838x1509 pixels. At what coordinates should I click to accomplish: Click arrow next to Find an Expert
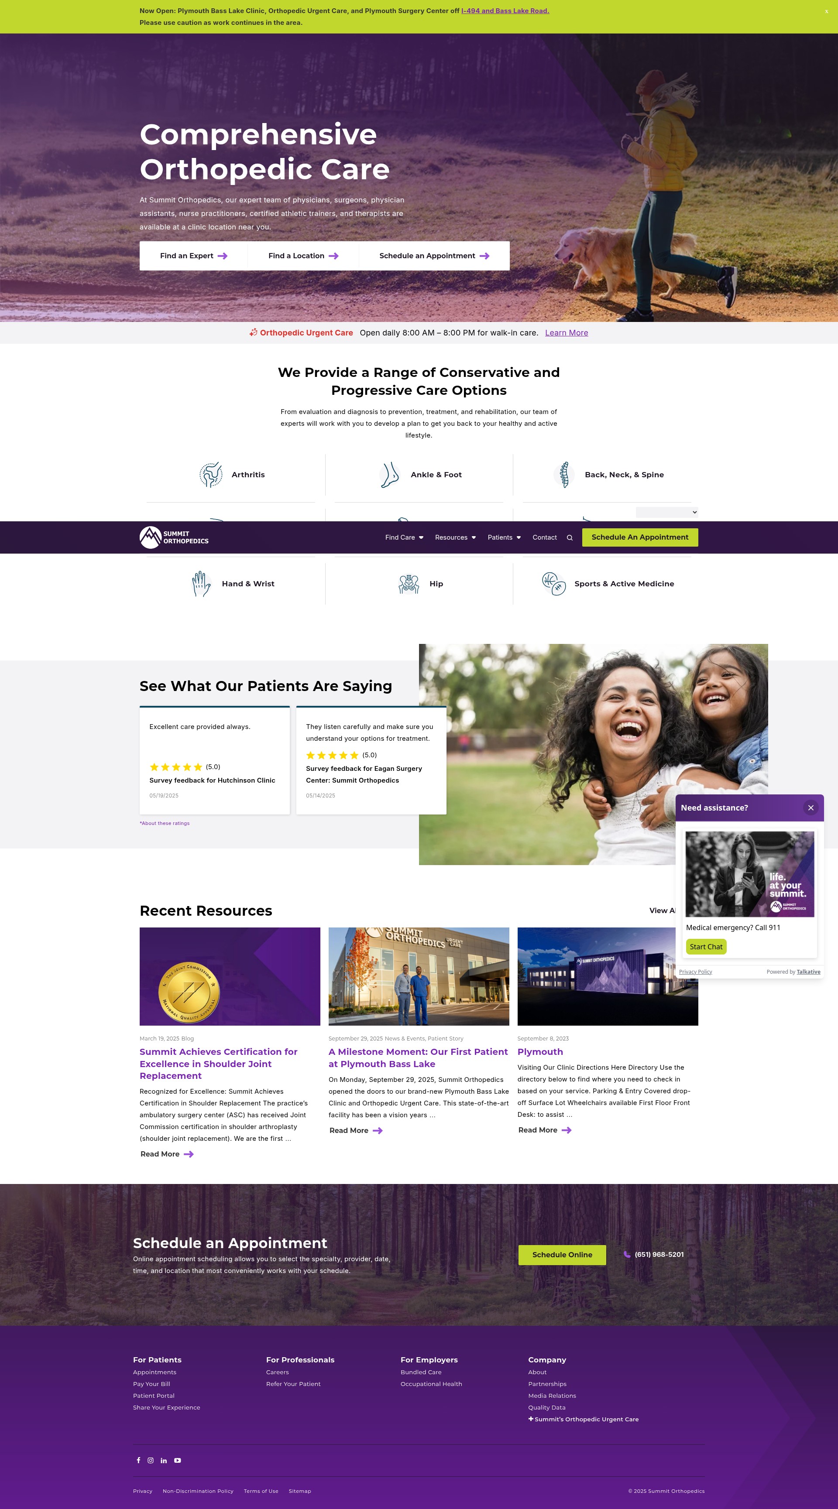point(223,256)
